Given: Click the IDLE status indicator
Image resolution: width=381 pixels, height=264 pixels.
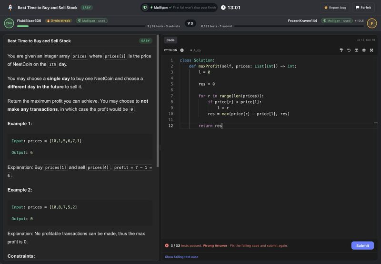Looking at the screenshot, I should tap(359, 20).
